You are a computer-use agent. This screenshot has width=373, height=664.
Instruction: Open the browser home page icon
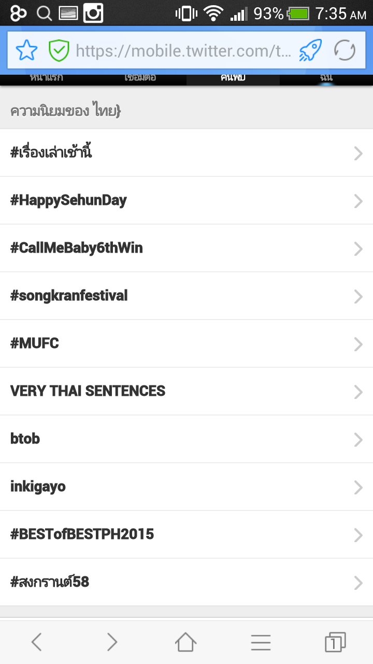click(x=186, y=642)
